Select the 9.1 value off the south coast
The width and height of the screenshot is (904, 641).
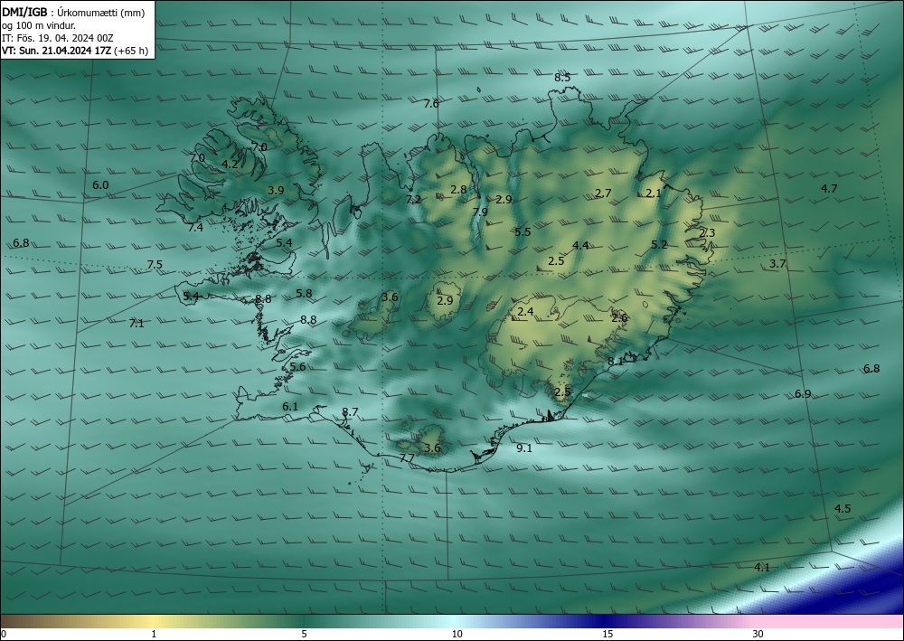(524, 448)
